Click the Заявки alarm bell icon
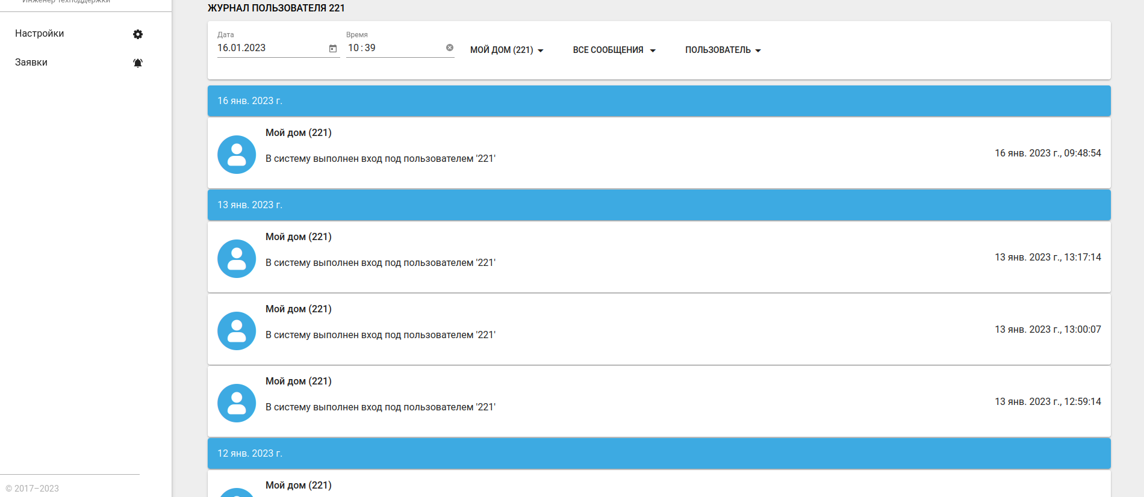 [138, 63]
